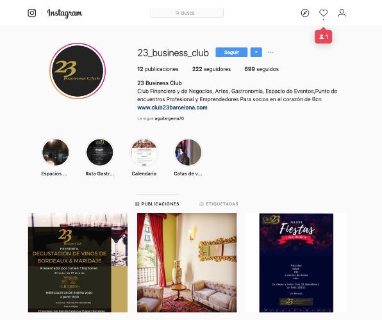Open the Explore compass icon
The width and height of the screenshot is (382, 320).
tap(305, 13)
